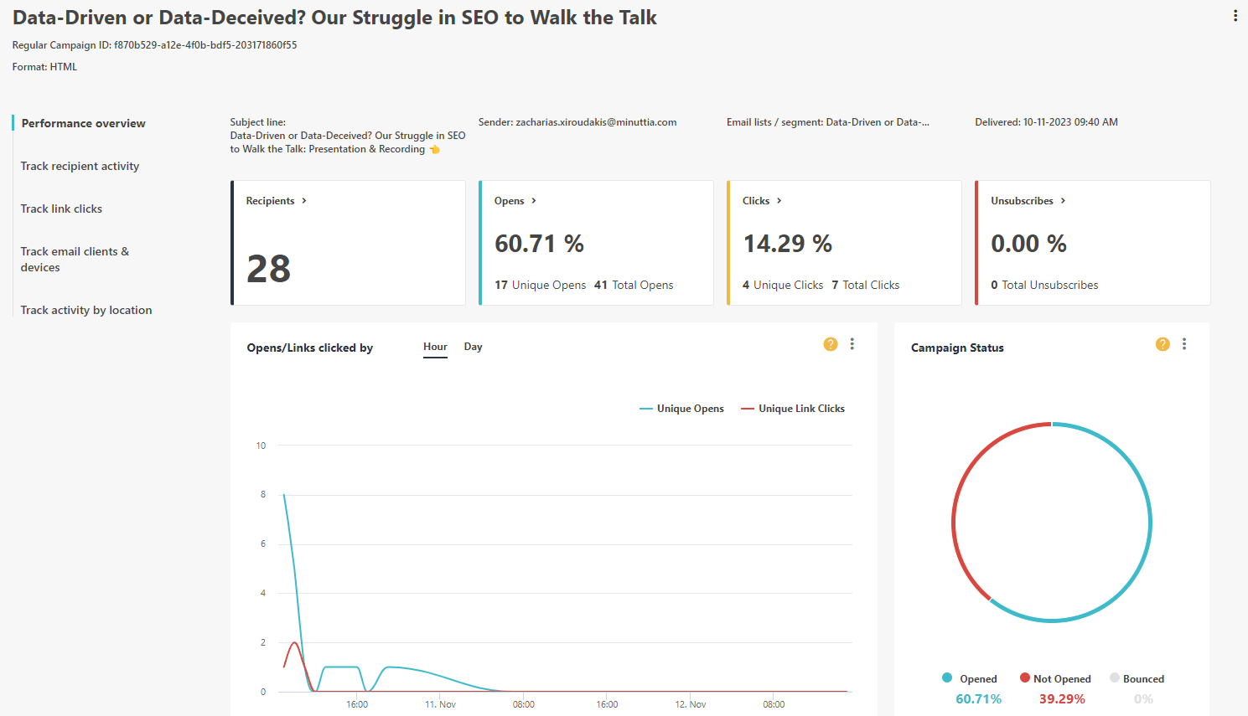The image size is (1248, 716).
Task: Expand the Unsubscribes card chevron
Action: [1063, 201]
